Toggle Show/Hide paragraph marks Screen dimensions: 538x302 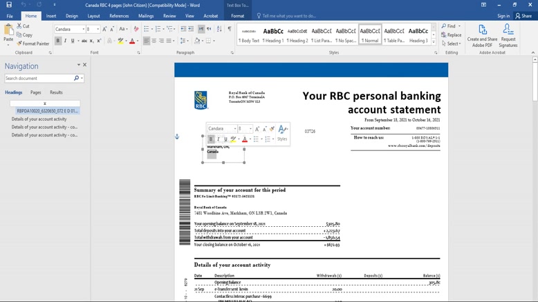(230, 29)
